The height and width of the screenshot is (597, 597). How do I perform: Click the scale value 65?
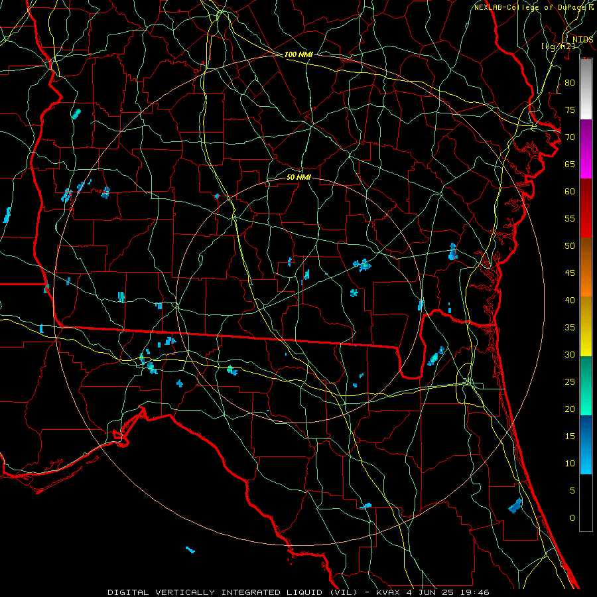tap(570, 165)
